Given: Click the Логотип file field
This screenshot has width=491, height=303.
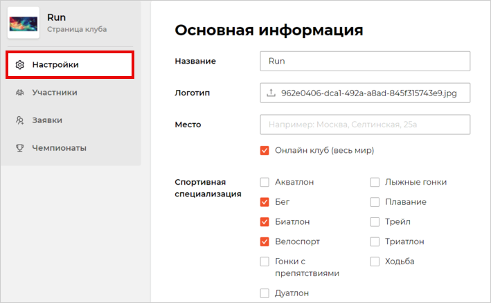Looking at the screenshot, I should (x=365, y=93).
